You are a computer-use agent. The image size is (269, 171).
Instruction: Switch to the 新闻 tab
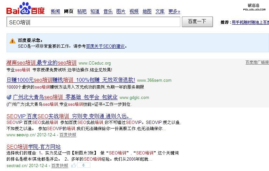tap(55, 11)
